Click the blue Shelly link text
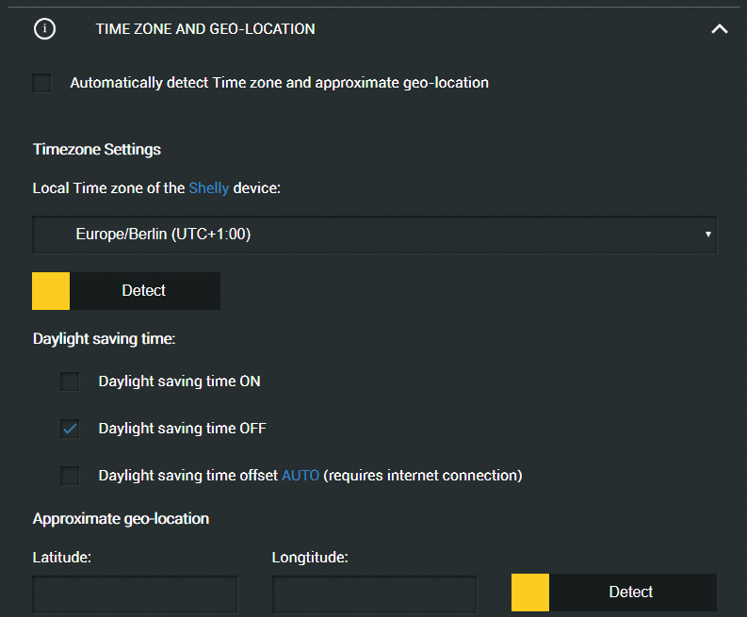The width and height of the screenshot is (747, 617). coord(209,188)
